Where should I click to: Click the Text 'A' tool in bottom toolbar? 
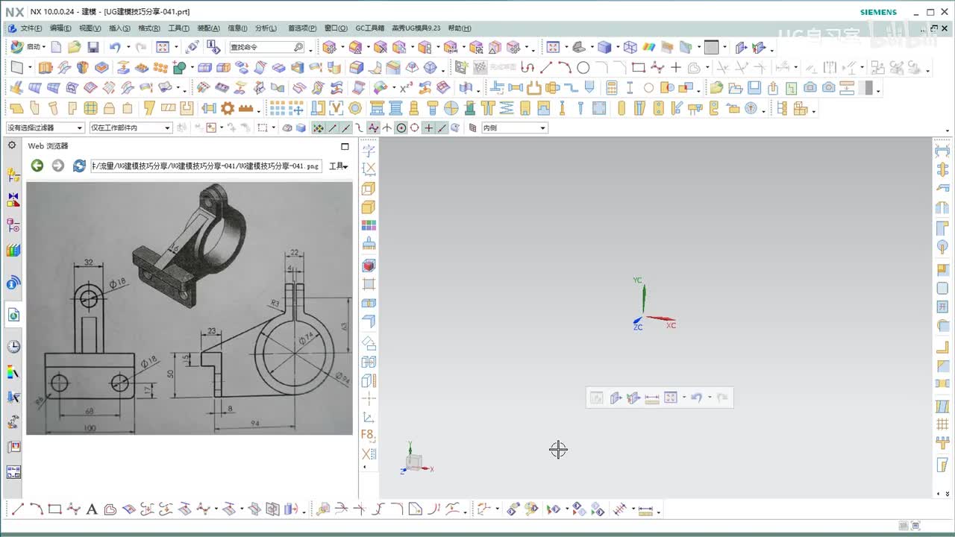(x=92, y=509)
